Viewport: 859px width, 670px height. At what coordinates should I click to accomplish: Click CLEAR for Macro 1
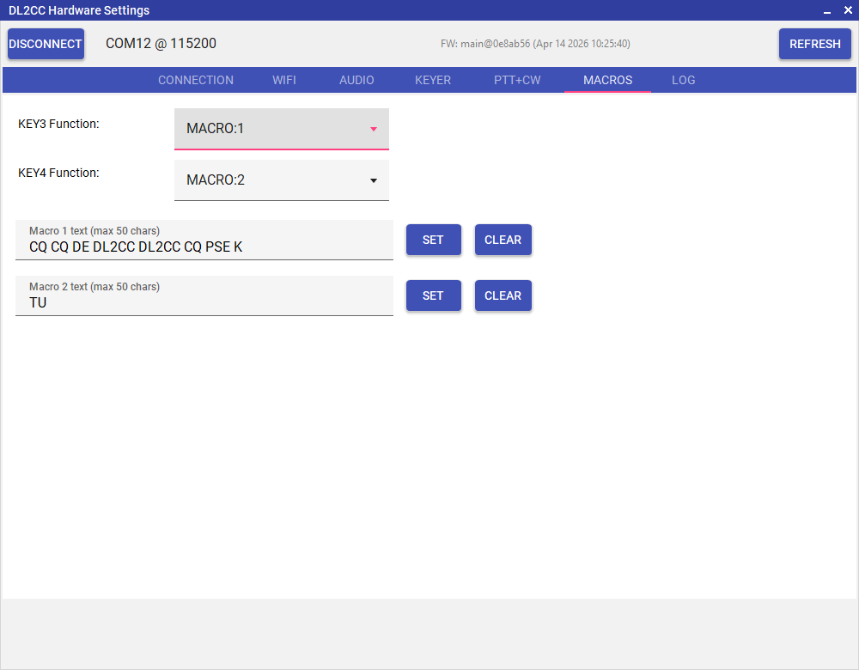click(x=503, y=240)
